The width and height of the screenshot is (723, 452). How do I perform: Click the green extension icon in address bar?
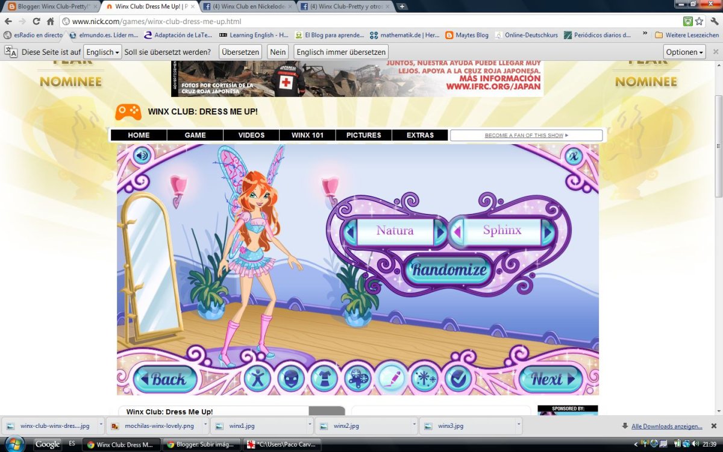[688, 21]
